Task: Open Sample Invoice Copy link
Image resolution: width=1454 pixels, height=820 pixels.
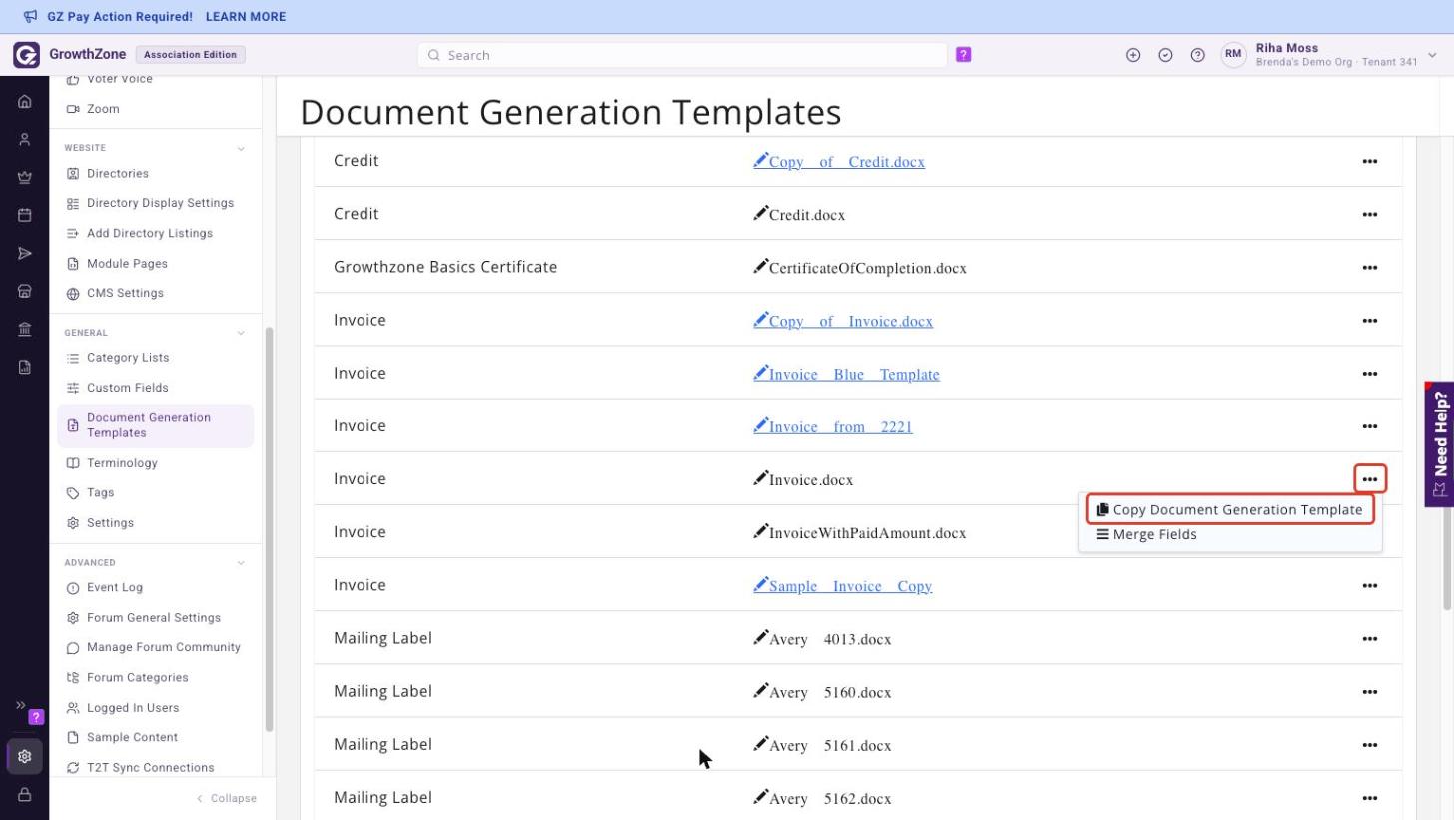Action: click(x=843, y=585)
